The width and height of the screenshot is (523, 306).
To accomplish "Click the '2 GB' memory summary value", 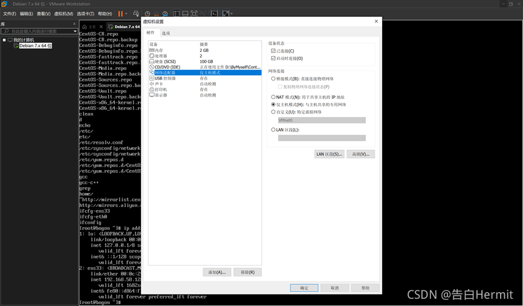I will pyautogui.click(x=204, y=50).
